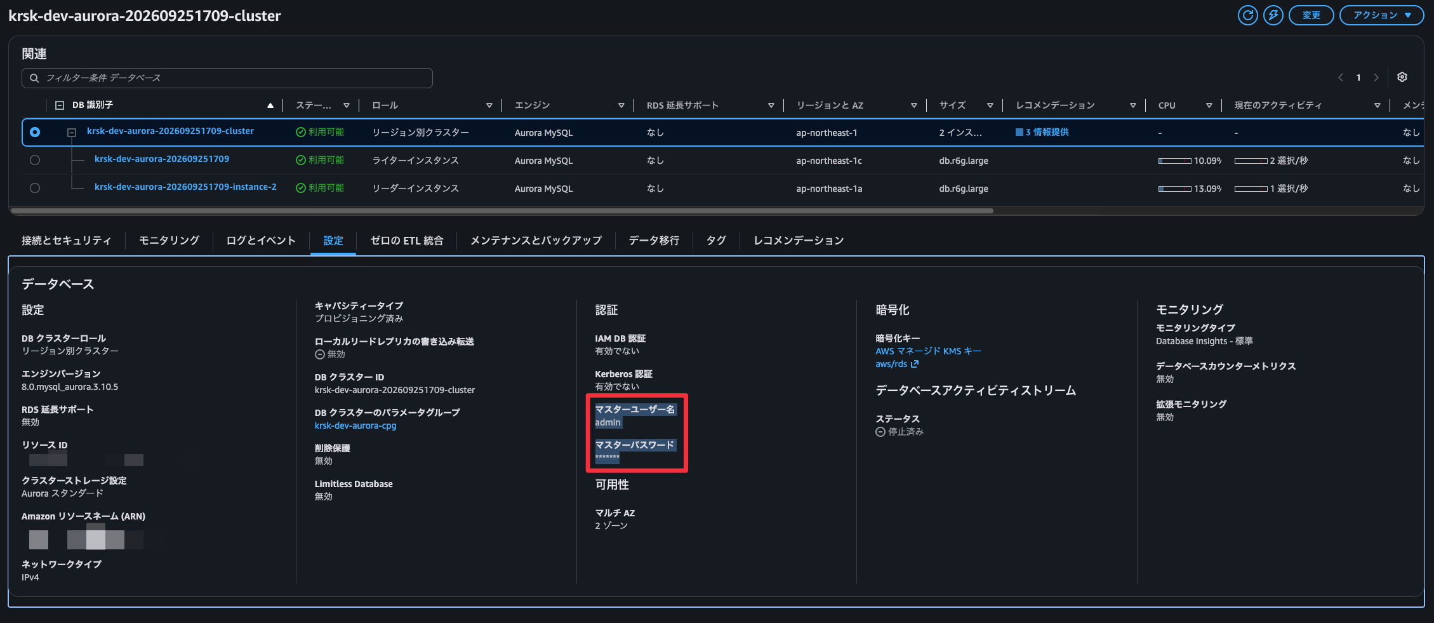1434x623 pixels.
Task: Open 3 情報提供 recommendation link
Action: click(1047, 132)
